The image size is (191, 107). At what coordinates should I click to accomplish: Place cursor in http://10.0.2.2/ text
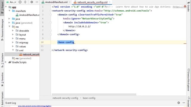point(79,26)
